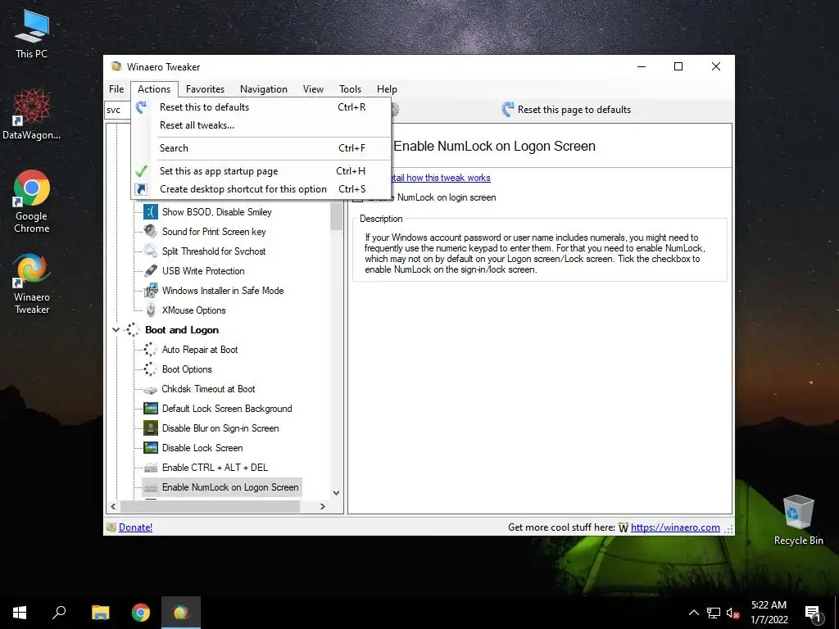Image resolution: width=839 pixels, height=629 pixels.
Task: Click Reset this page to defaults button
Action: 566,110
